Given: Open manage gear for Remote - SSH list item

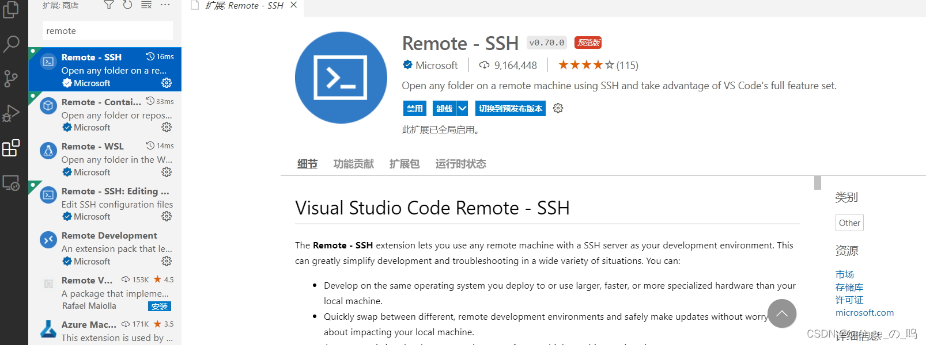Looking at the screenshot, I should click(x=167, y=83).
